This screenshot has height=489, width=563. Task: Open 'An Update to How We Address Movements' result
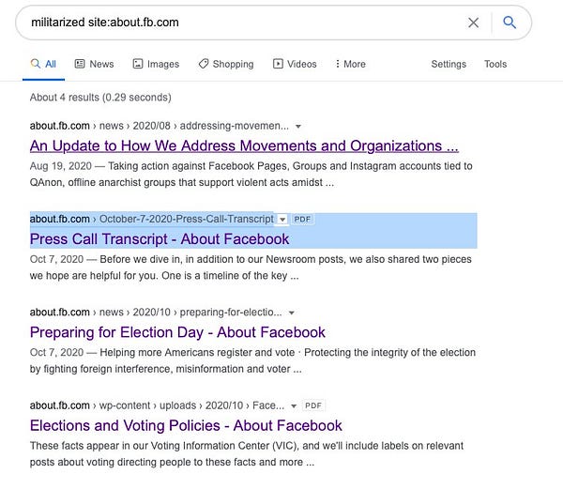pos(244,145)
